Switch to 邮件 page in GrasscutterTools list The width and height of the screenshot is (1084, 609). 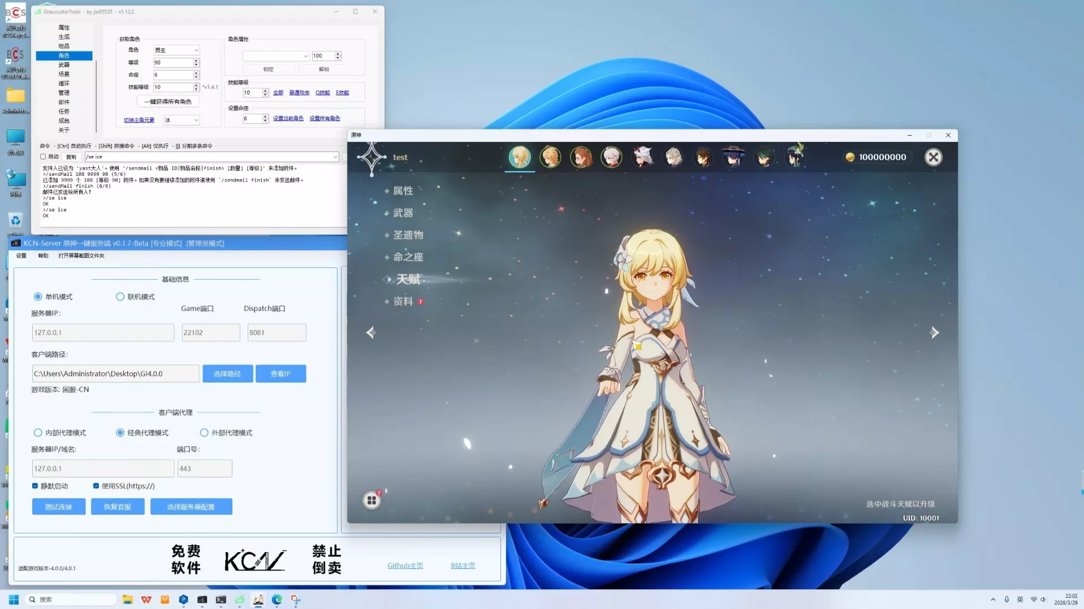(x=64, y=102)
